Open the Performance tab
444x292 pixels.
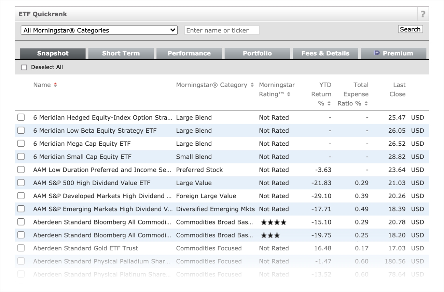[x=189, y=53]
